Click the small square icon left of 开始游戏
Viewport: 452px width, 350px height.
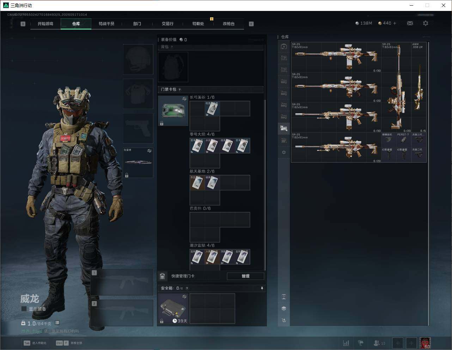coord(23,24)
